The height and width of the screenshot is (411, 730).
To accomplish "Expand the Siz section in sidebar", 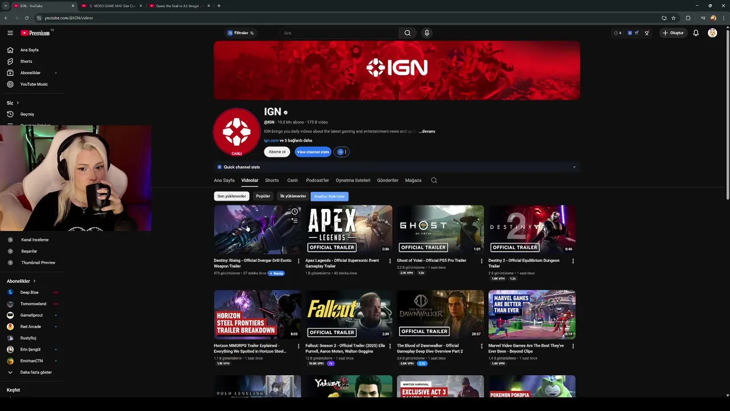I will (x=13, y=103).
